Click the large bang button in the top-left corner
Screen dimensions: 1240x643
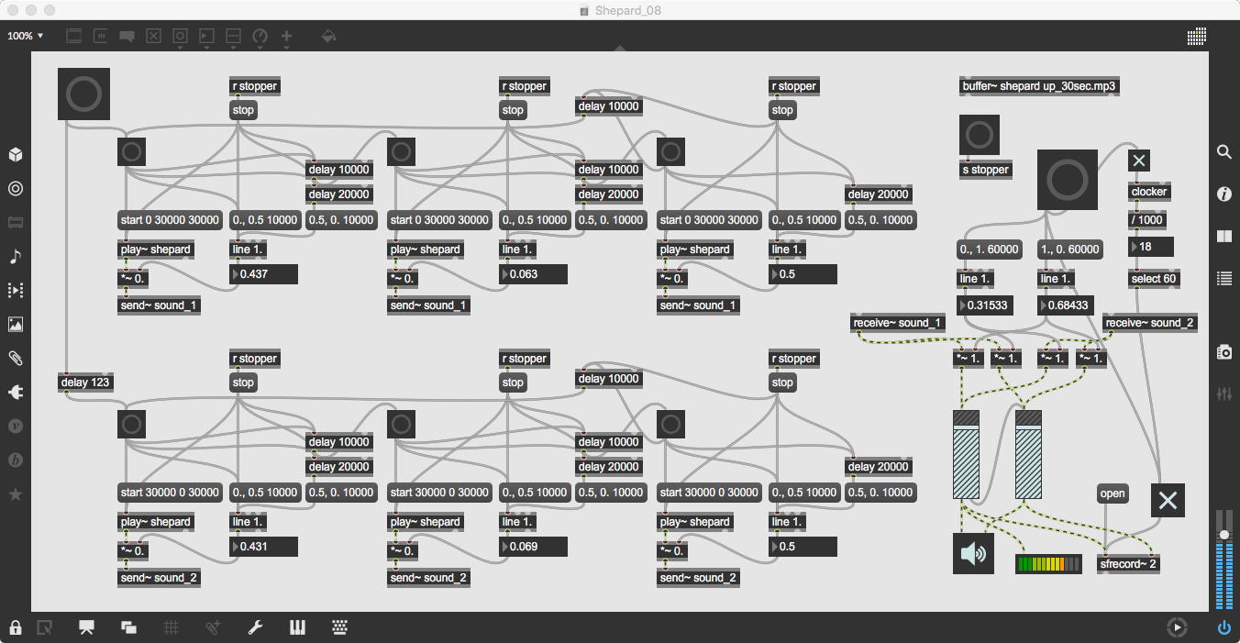click(83, 94)
